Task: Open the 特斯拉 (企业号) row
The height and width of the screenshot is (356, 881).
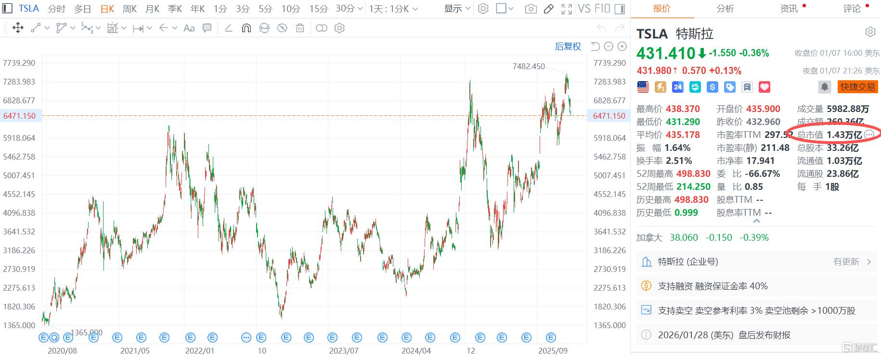Action: point(756,262)
